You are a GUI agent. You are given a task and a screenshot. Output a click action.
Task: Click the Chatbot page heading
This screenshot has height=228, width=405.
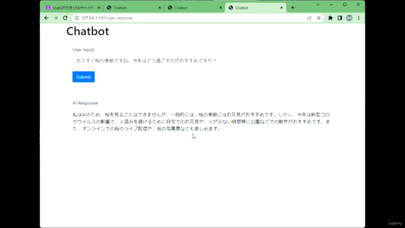pos(87,31)
